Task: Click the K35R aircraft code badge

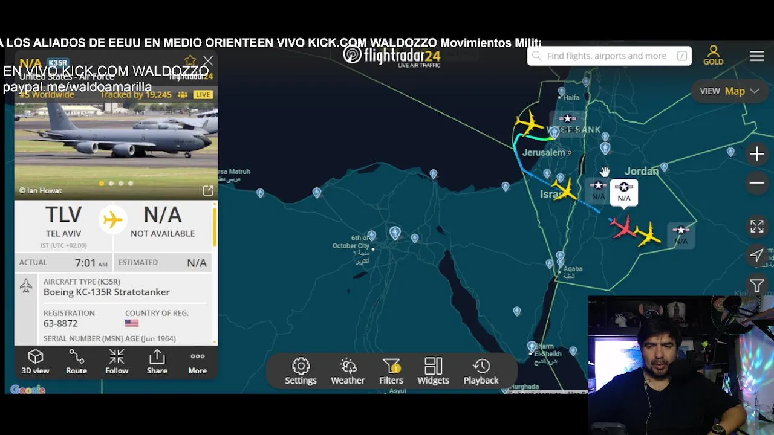Action: pos(58,63)
